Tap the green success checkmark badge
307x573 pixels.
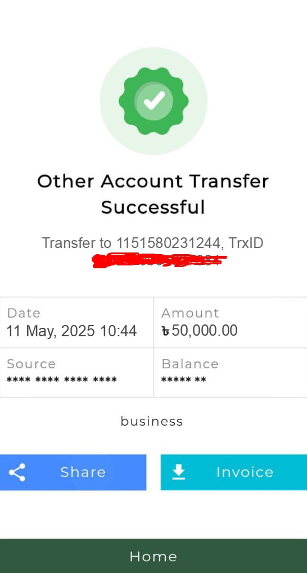pyautogui.click(x=153, y=101)
